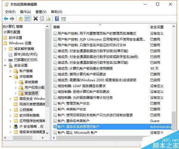Open the 操作(A) menu
Image resolution: width=179 pixels, height=149 pixels.
tap(25, 12)
